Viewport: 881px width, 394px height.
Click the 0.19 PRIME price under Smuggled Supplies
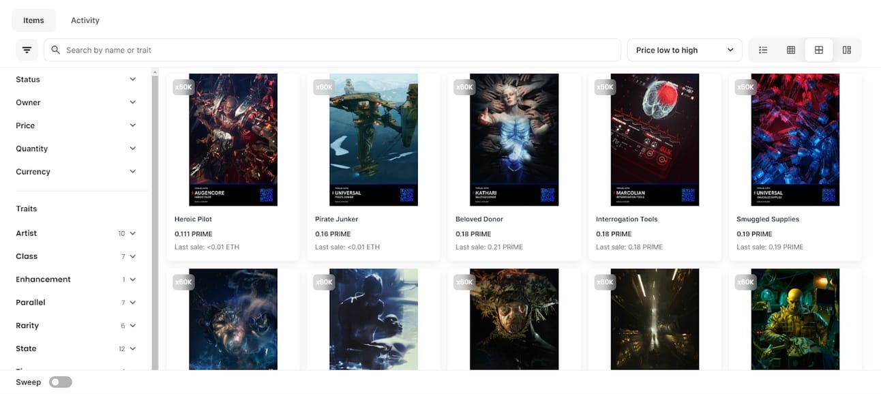tap(754, 234)
